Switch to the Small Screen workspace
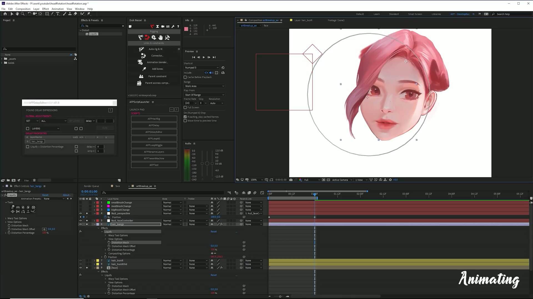 pos(415,14)
